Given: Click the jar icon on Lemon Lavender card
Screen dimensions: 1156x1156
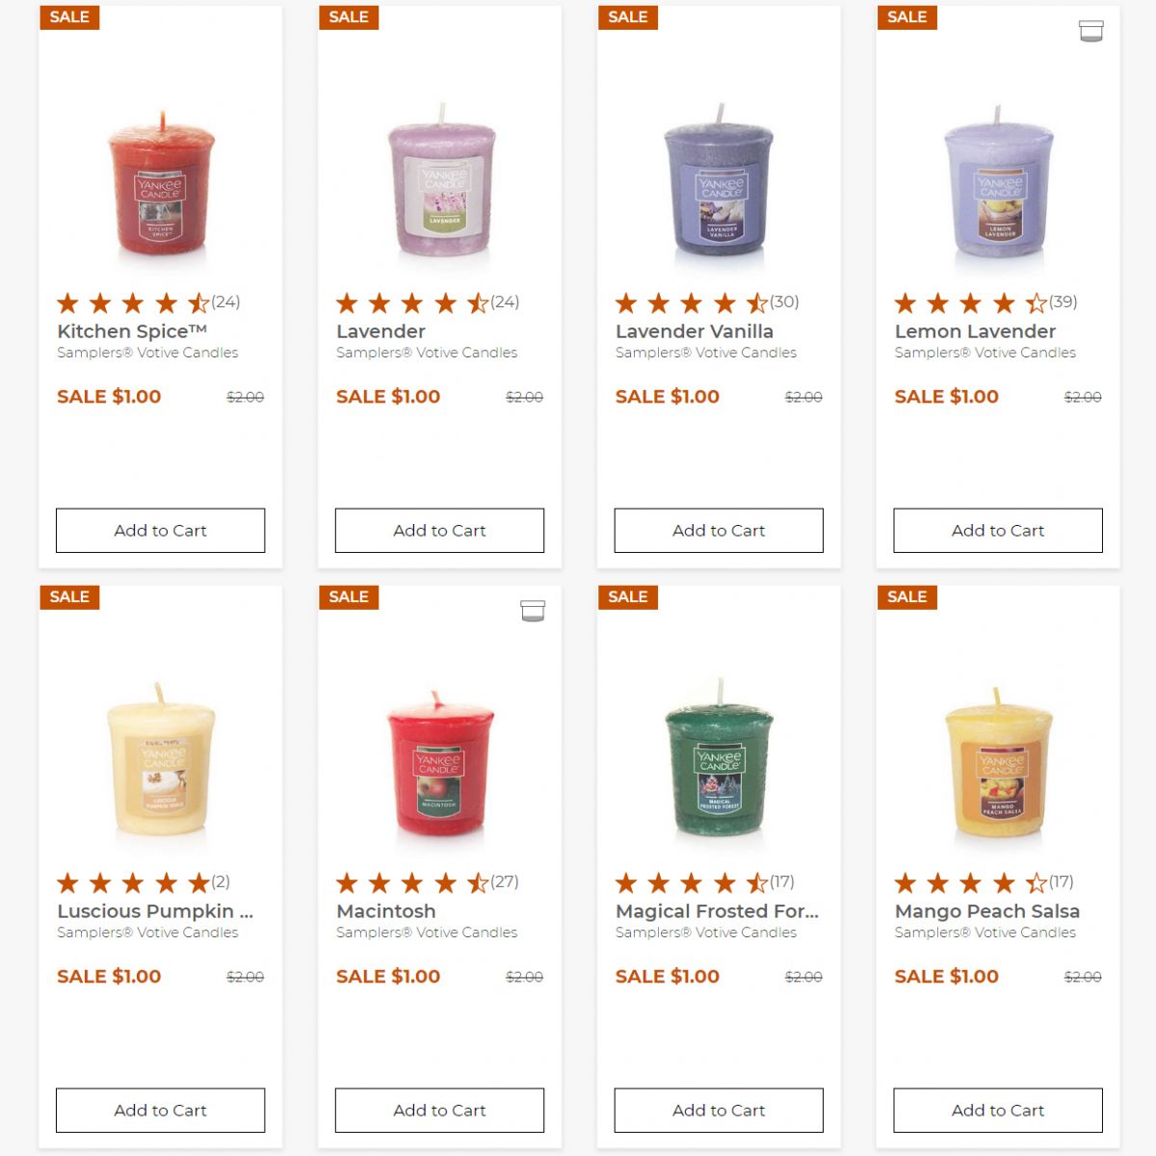Looking at the screenshot, I should [1090, 31].
